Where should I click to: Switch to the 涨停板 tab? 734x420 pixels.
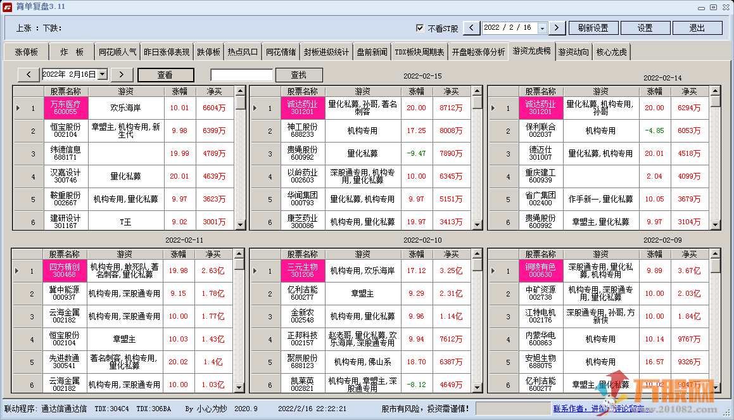(x=26, y=52)
